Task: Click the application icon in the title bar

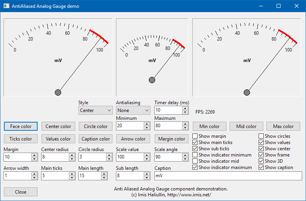Action: pyautogui.click(x=6, y=6)
